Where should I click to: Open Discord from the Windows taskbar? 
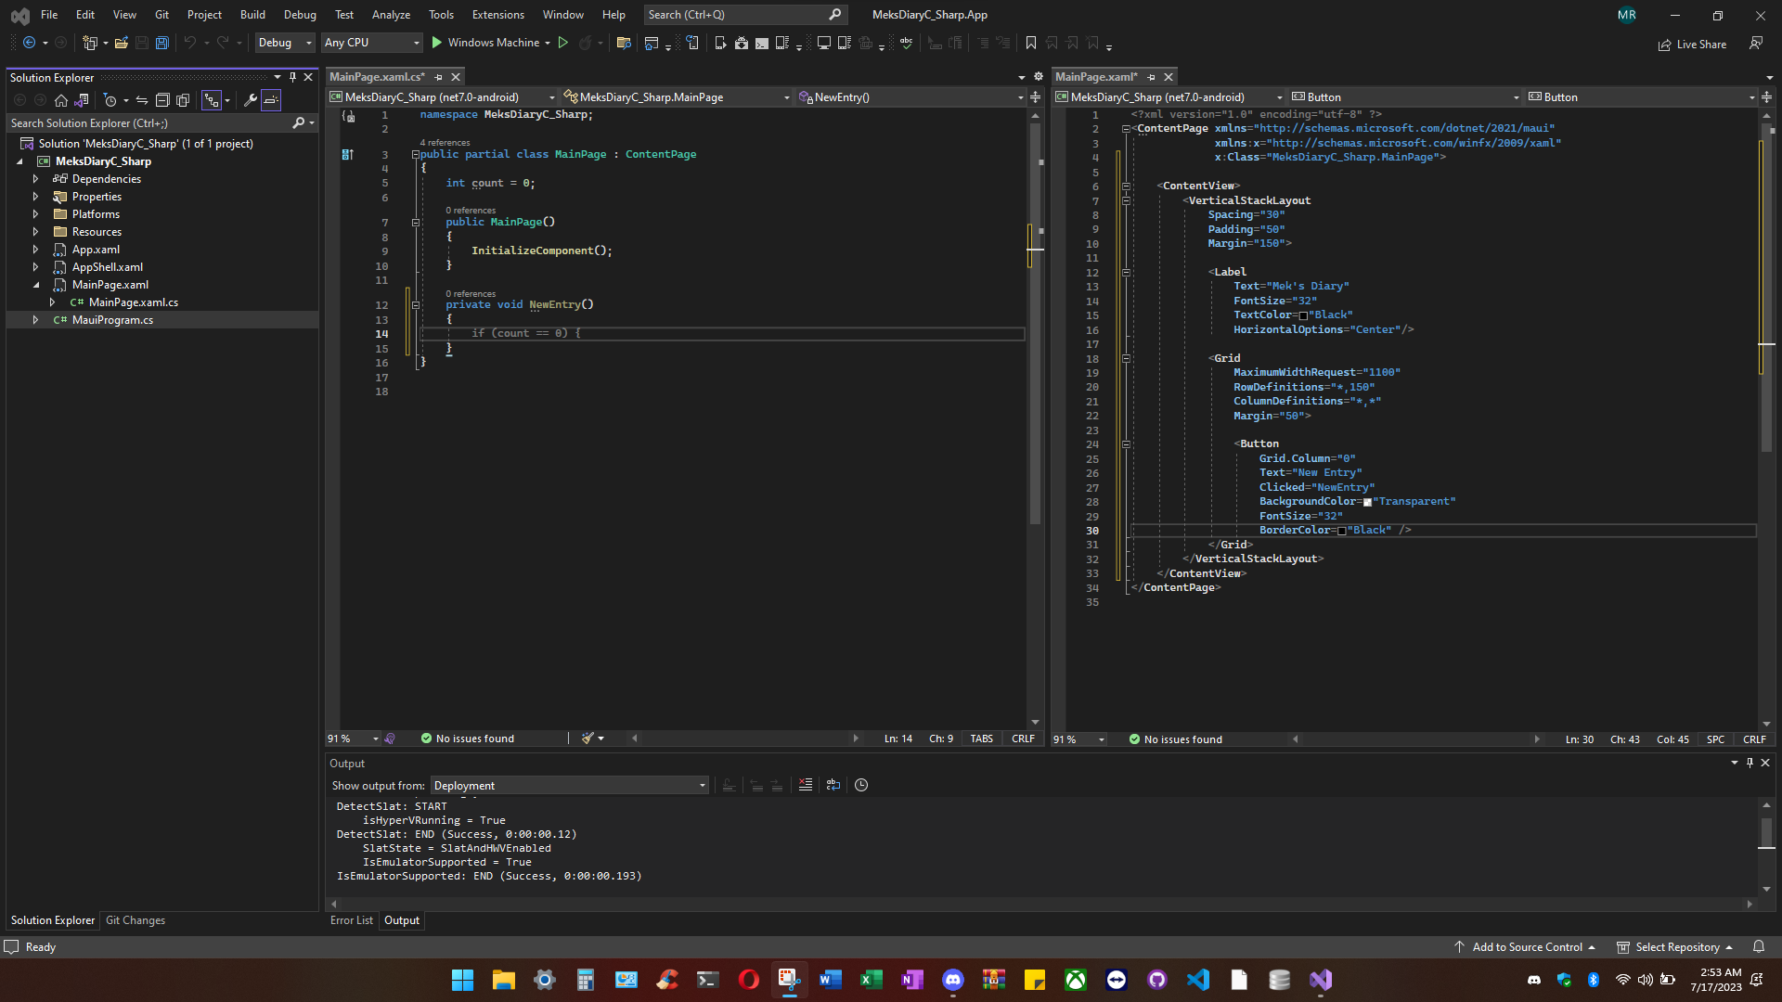pyautogui.click(x=953, y=980)
